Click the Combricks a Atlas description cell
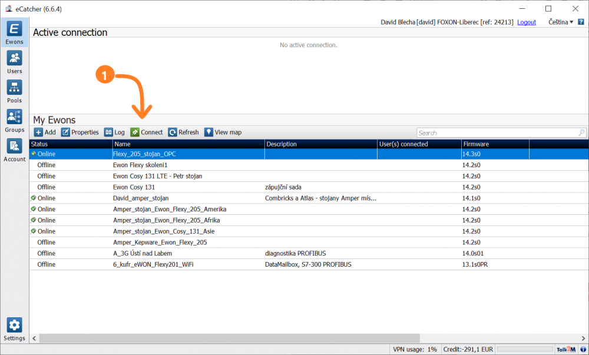This screenshot has width=589, height=355. pyautogui.click(x=321, y=198)
